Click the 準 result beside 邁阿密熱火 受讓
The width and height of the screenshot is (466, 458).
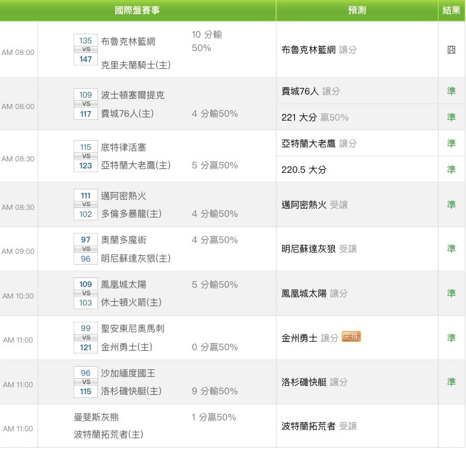451,205
